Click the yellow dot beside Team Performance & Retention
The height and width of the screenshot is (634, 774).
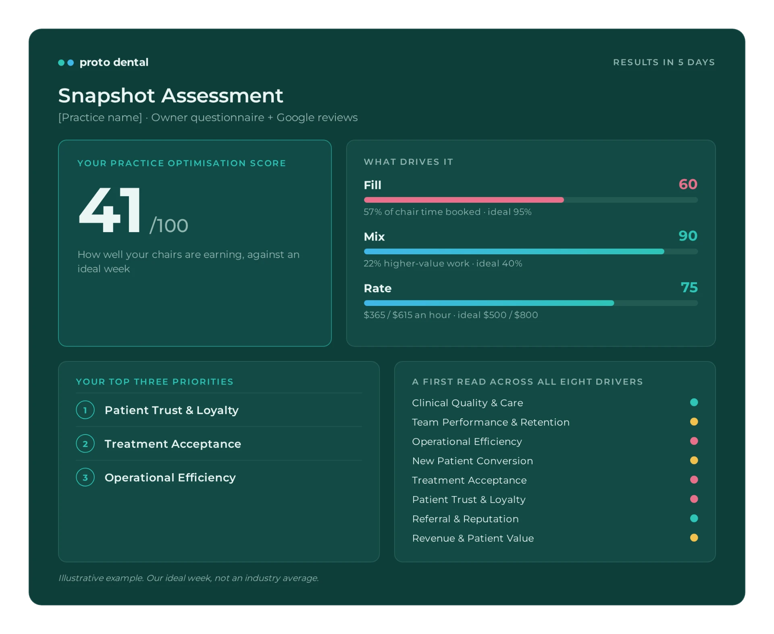point(694,422)
